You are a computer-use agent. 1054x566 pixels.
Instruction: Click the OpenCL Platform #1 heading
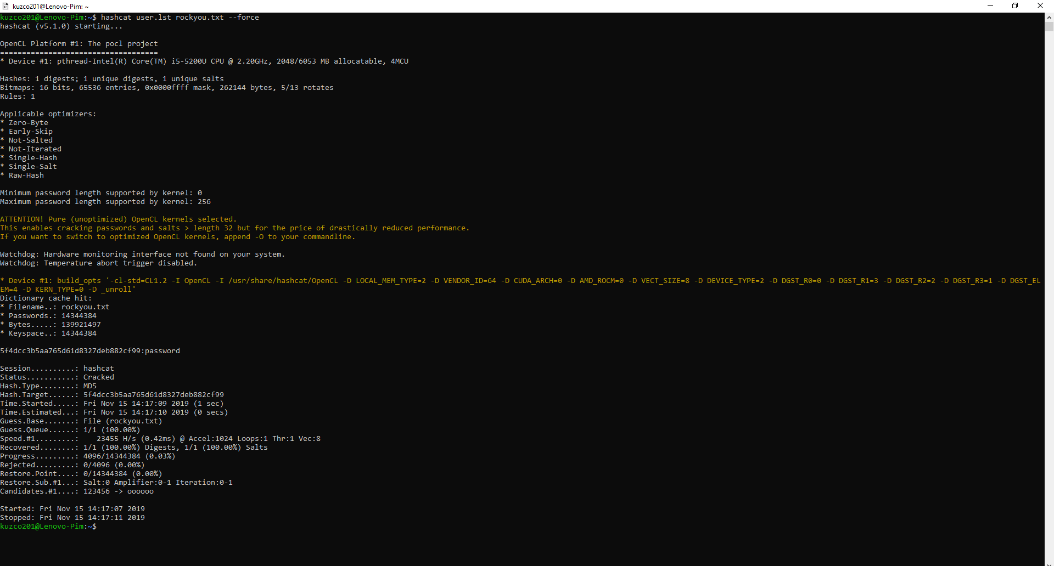pyautogui.click(x=79, y=44)
